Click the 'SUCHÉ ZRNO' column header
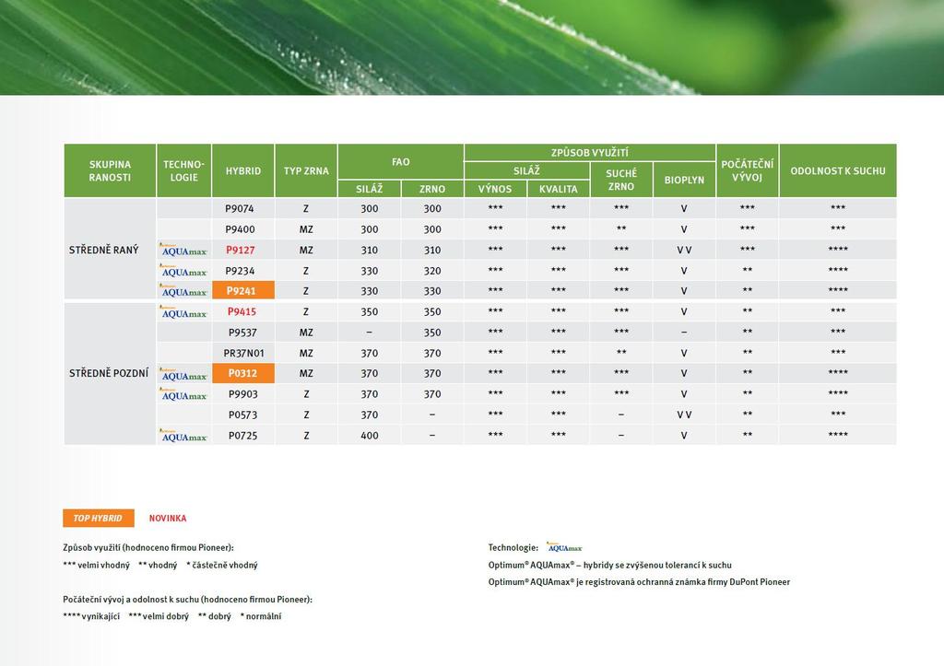944x666 pixels. (x=621, y=180)
